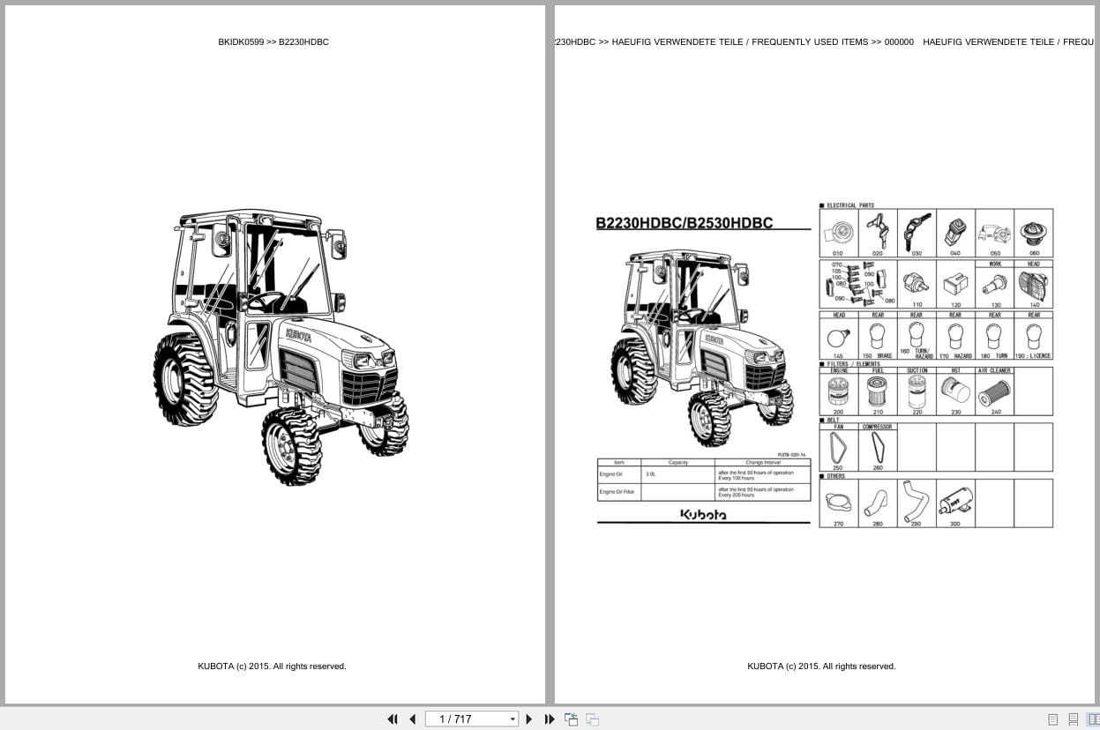Click the HEAD lamp part 140
This screenshot has height=730, width=1100.
pos(1034,284)
